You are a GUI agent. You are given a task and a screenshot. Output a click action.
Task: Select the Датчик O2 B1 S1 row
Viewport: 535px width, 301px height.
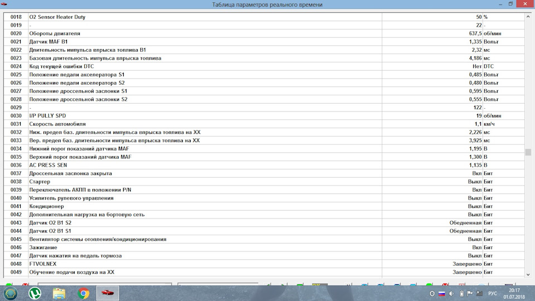click(x=264, y=231)
